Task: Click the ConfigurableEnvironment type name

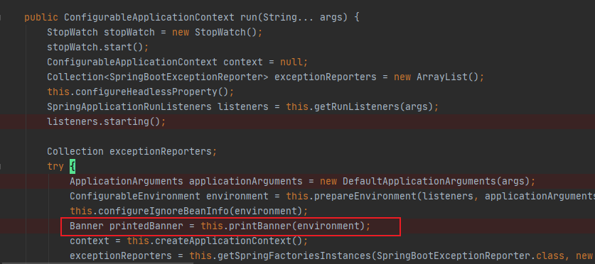Action: pos(134,196)
